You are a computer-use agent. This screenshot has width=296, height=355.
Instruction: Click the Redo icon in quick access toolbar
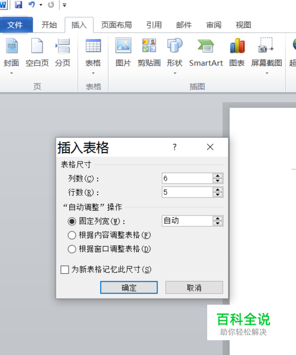pos(51,5)
